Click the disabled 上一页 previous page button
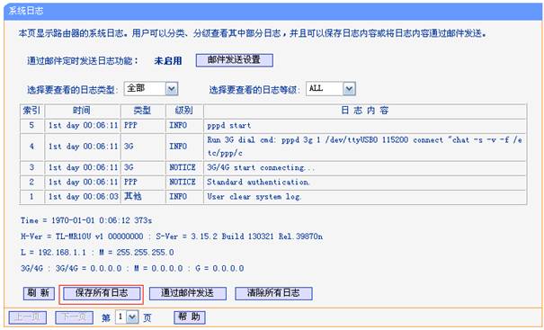 [27, 317]
